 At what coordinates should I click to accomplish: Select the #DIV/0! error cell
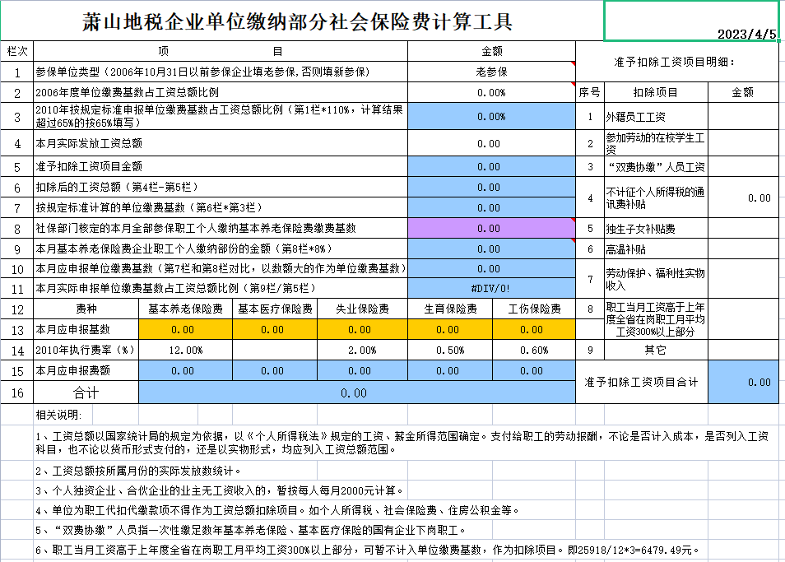(x=491, y=288)
